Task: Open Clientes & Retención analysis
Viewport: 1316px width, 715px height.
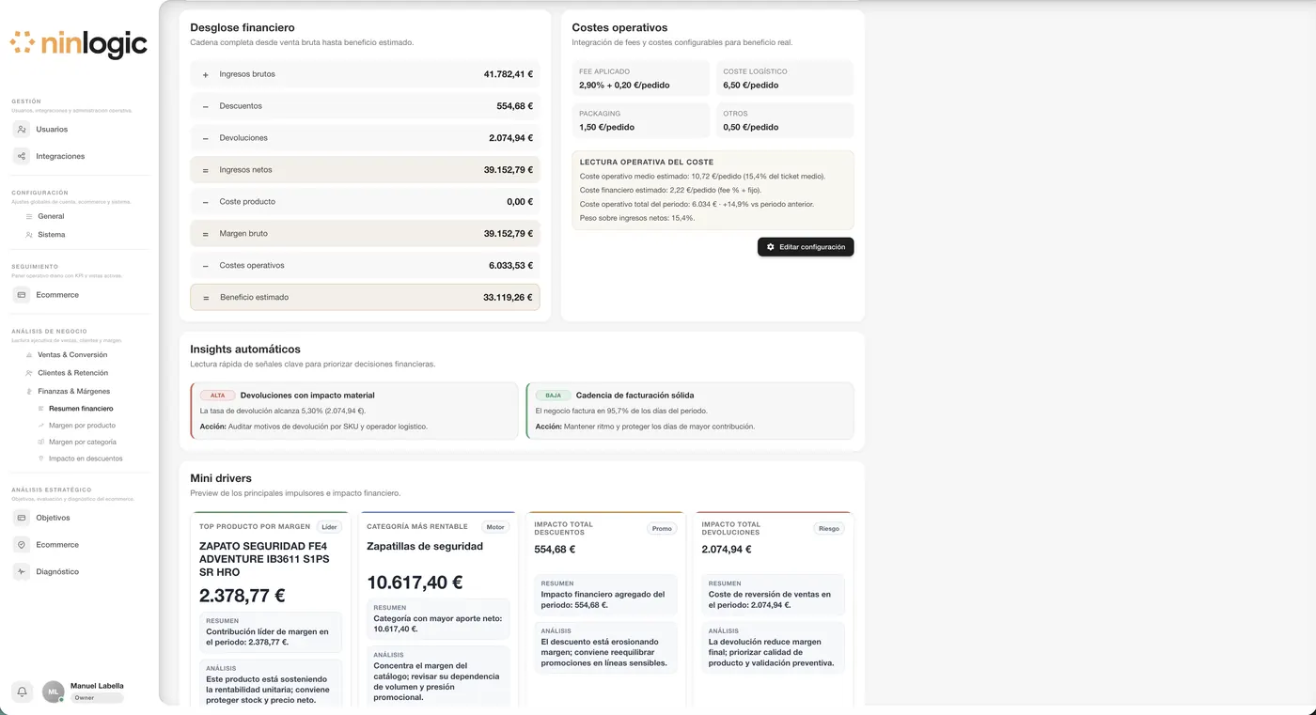Action: coord(72,373)
